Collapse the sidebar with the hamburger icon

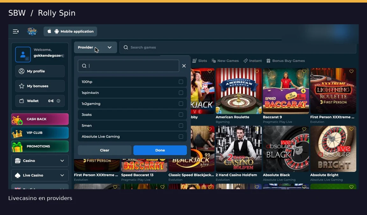pyautogui.click(x=16, y=31)
